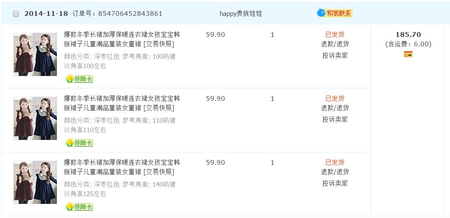Screen dimensions: 450x218
Task: Click 退款/退货 for the 140码 item
Action: point(335,172)
